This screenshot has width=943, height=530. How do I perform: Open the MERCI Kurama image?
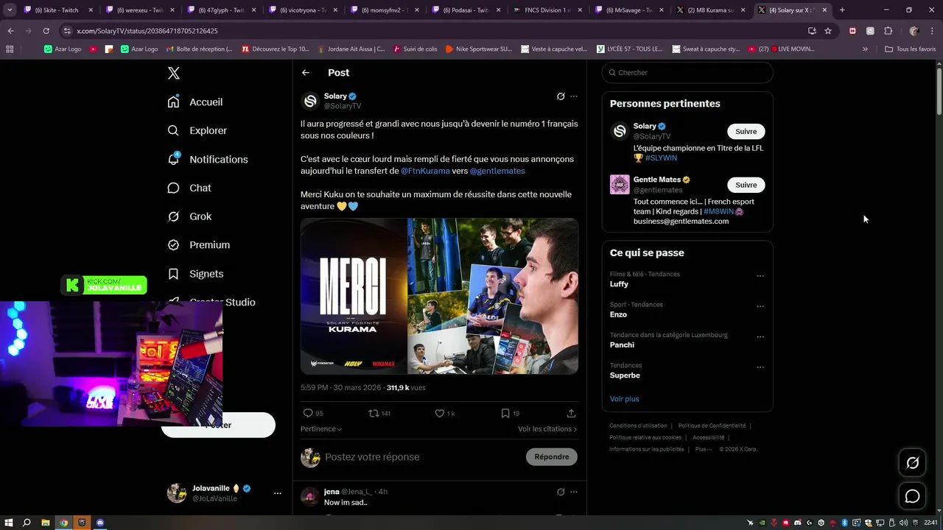click(x=354, y=296)
